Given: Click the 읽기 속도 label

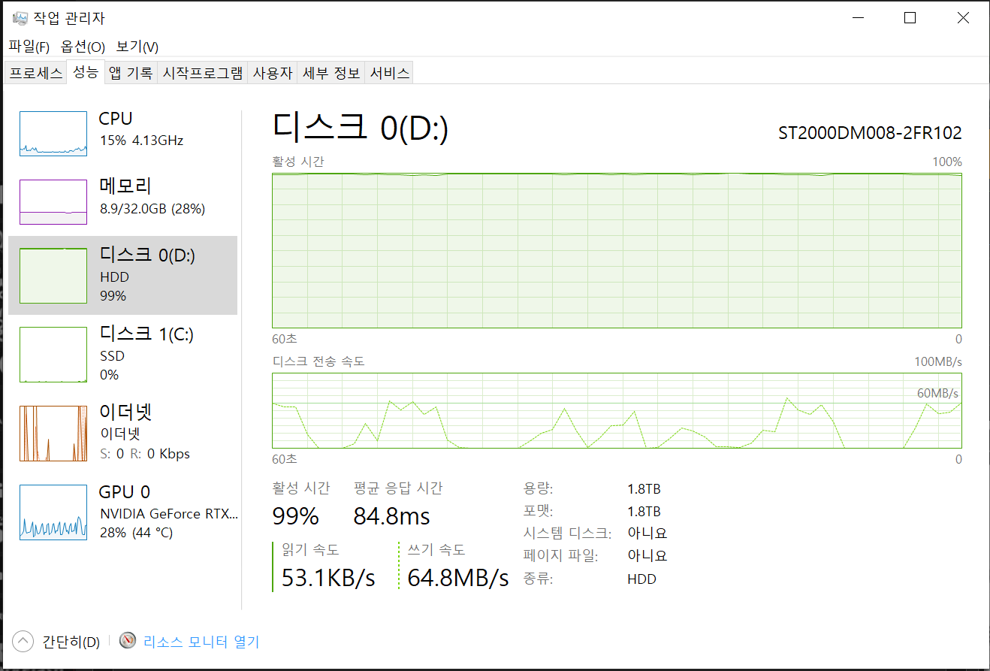Looking at the screenshot, I should click(x=309, y=549).
